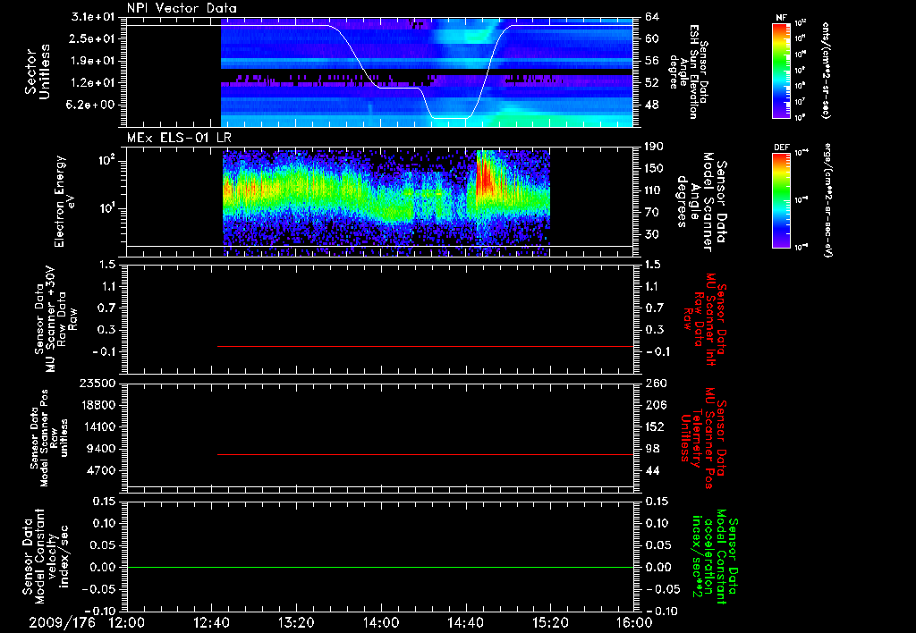
Task: Click the "14100" scanner position tick label
Action: point(98,426)
